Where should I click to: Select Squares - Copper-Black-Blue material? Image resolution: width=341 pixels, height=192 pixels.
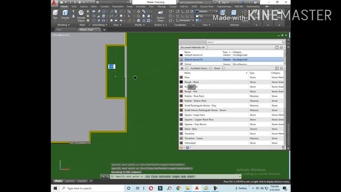pyautogui.click(x=231, y=119)
